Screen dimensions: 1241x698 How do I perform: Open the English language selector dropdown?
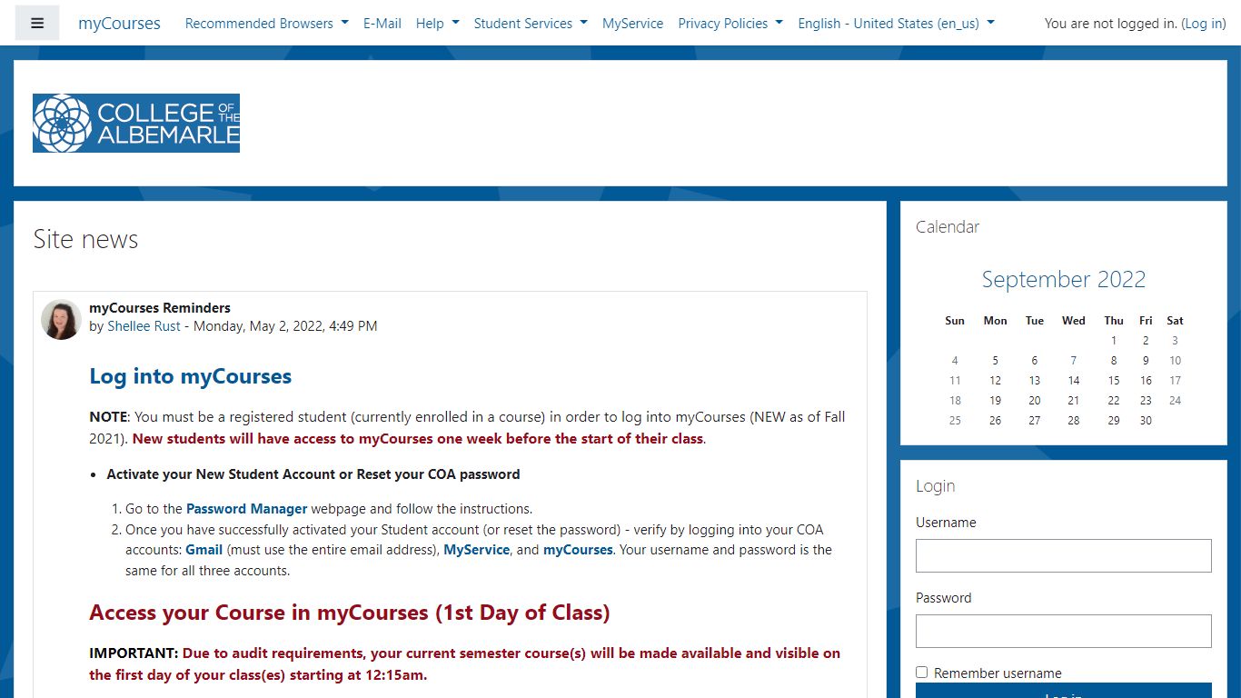coord(896,23)
